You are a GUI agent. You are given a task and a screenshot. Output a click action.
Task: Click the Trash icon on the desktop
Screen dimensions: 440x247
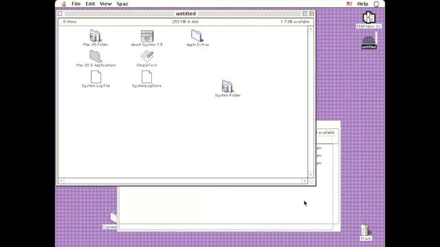[365, 229]
